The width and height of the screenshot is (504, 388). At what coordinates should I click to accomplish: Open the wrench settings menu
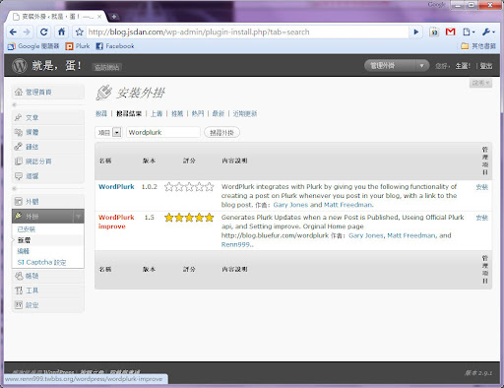[488, 32]
